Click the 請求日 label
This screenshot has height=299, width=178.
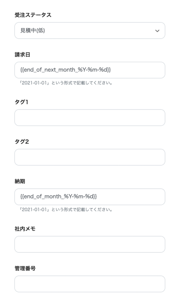pyautogui.click(x=22, y=55)
